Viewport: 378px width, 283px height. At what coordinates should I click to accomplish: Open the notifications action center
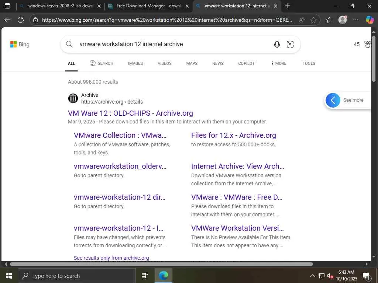point(366,276)
